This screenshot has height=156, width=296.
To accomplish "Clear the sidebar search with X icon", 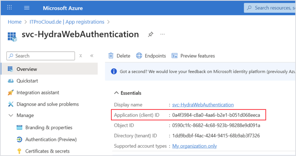I will [81, 56].
